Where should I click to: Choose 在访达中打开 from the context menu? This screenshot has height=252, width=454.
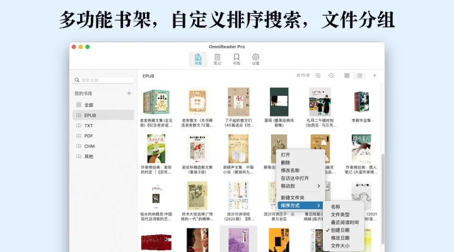[300, 178]
